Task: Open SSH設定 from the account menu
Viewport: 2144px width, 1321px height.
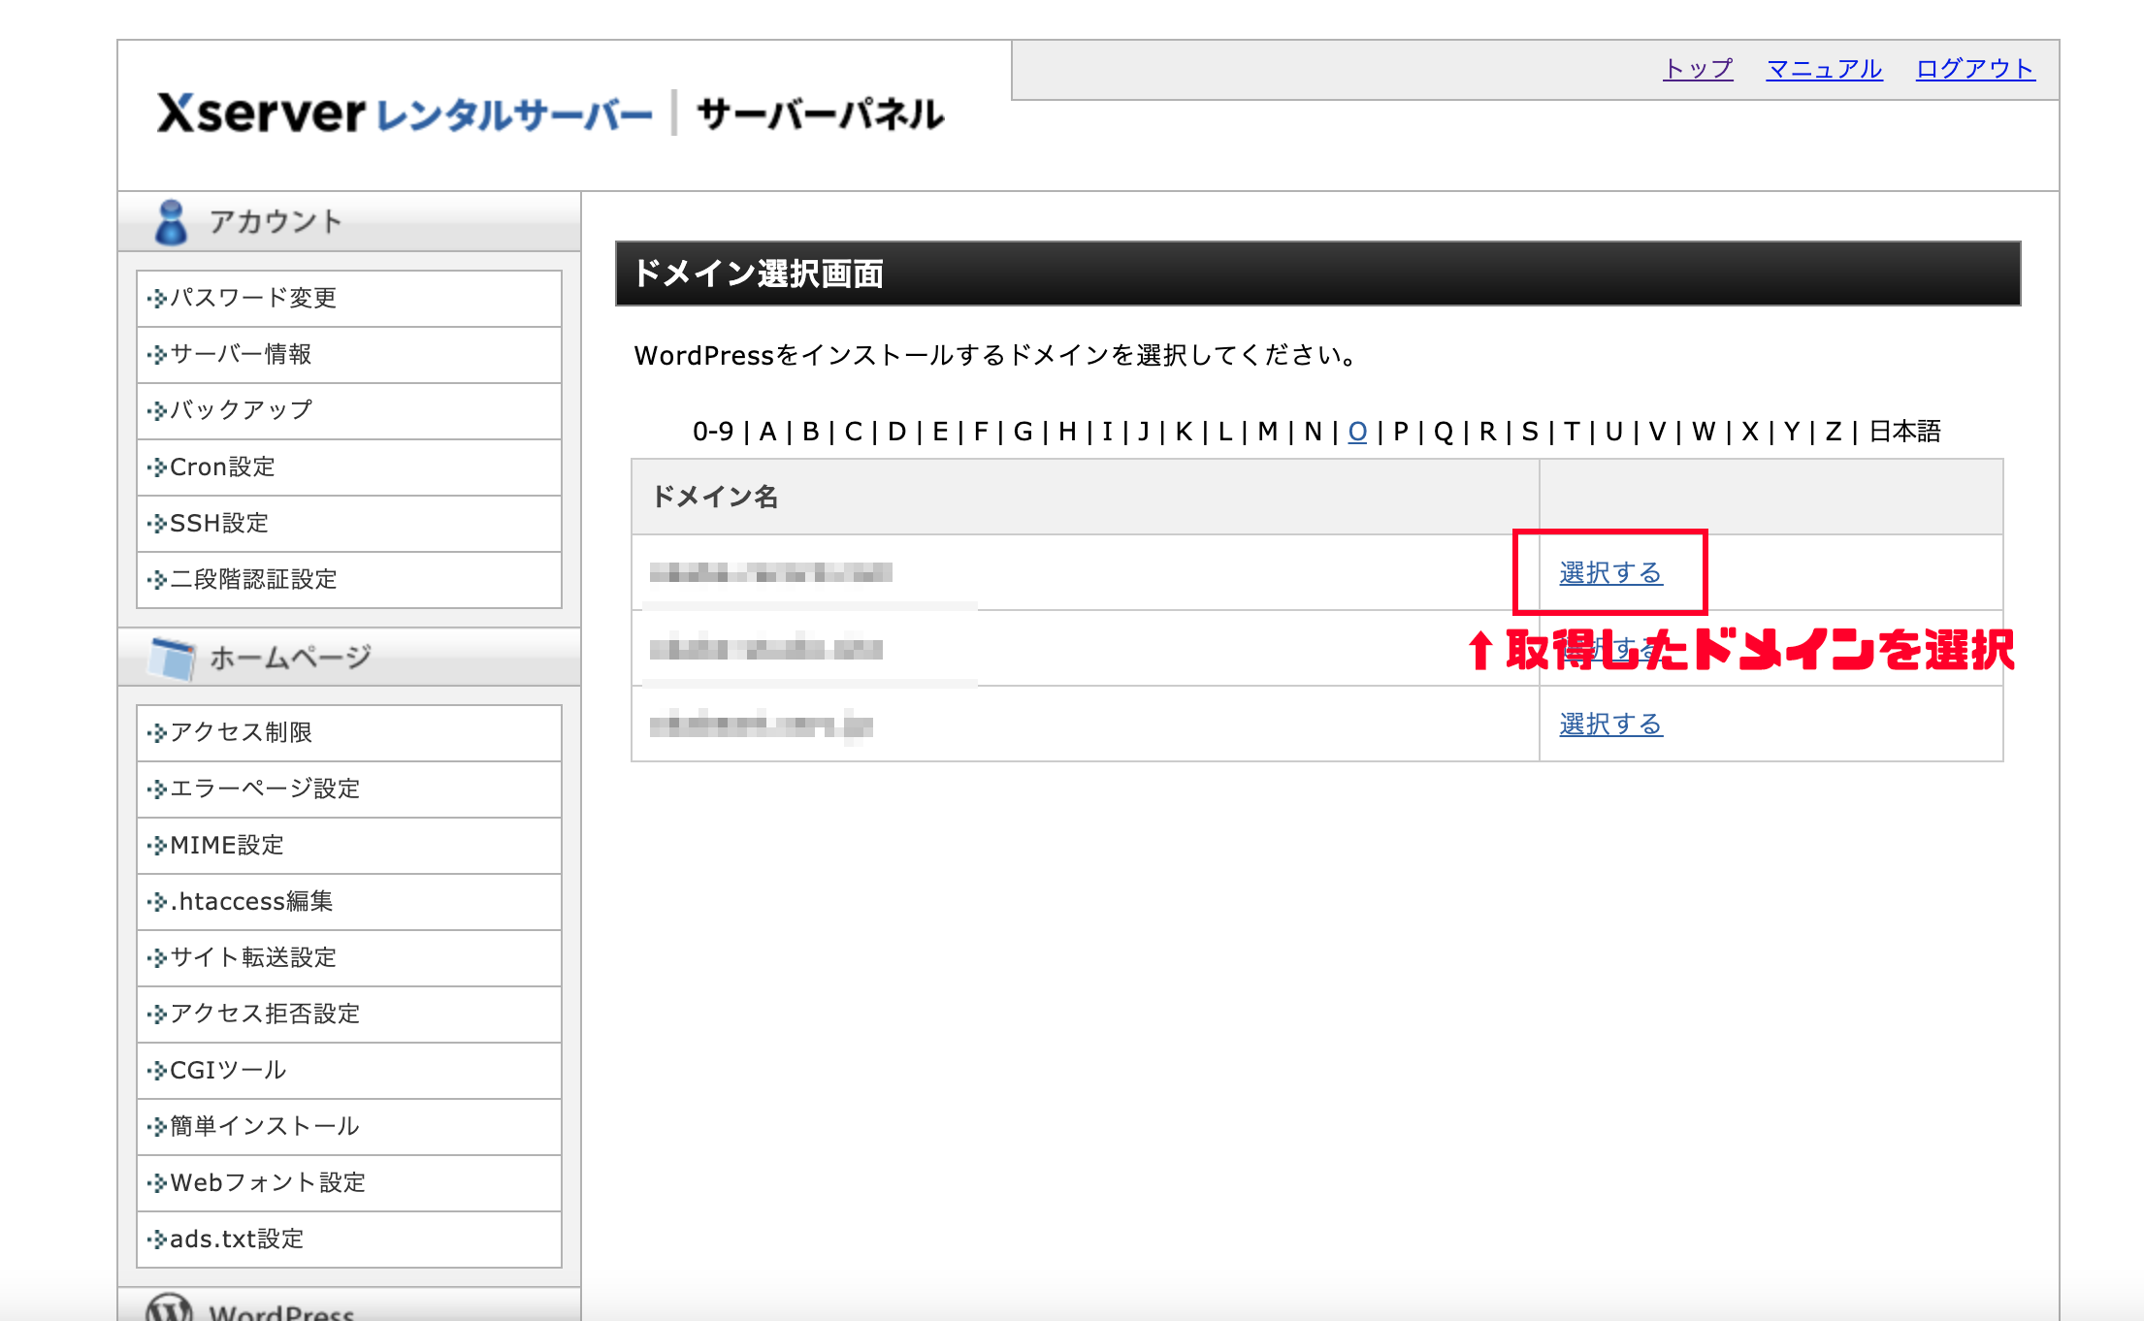Action: pyautogui.click(x=219, y=523)
